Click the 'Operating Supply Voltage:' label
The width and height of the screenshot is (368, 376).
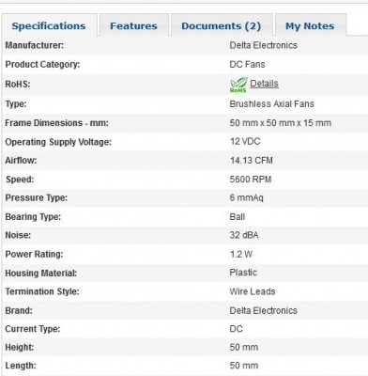[58, 142]
